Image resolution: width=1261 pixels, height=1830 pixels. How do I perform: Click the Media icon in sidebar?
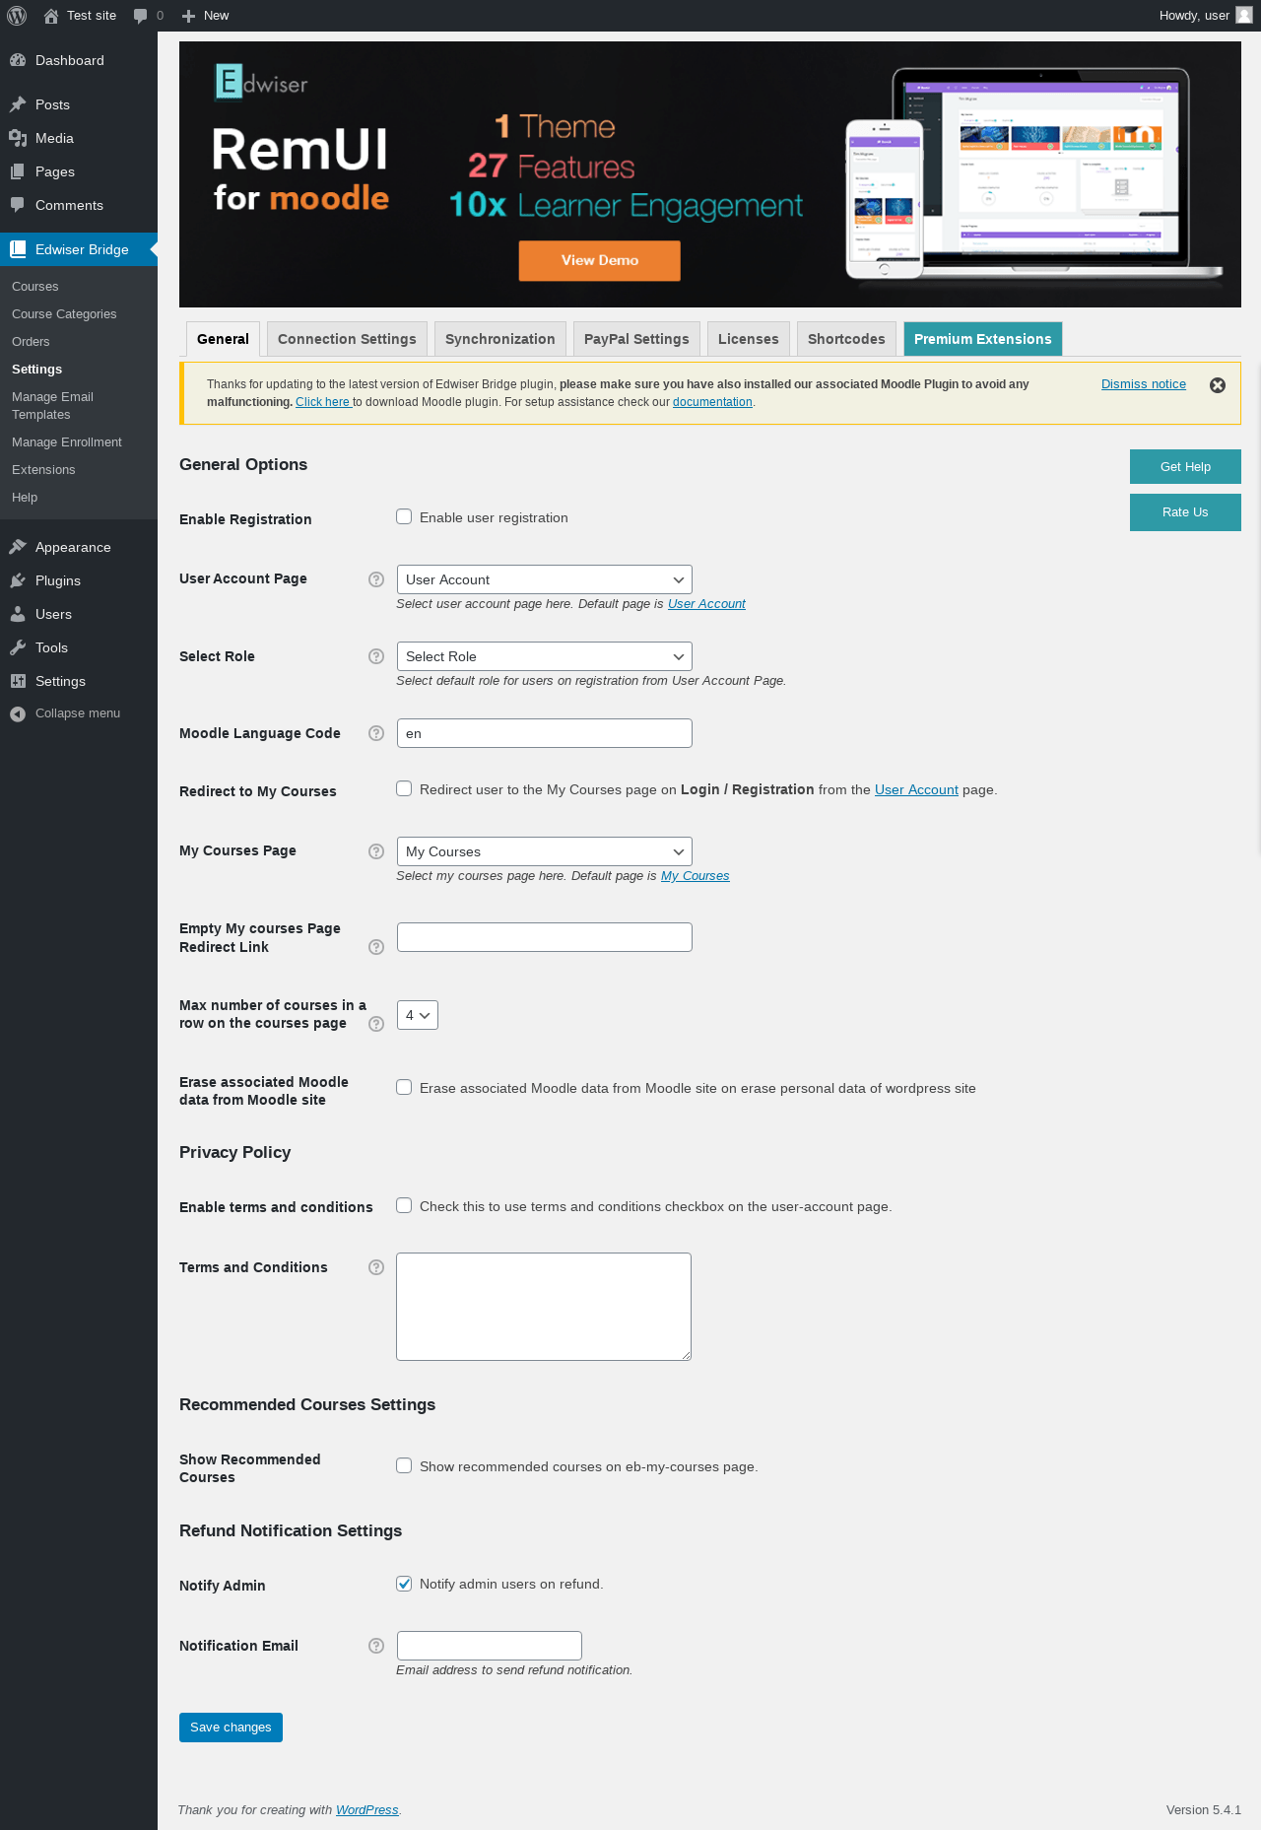coord(18,138)
